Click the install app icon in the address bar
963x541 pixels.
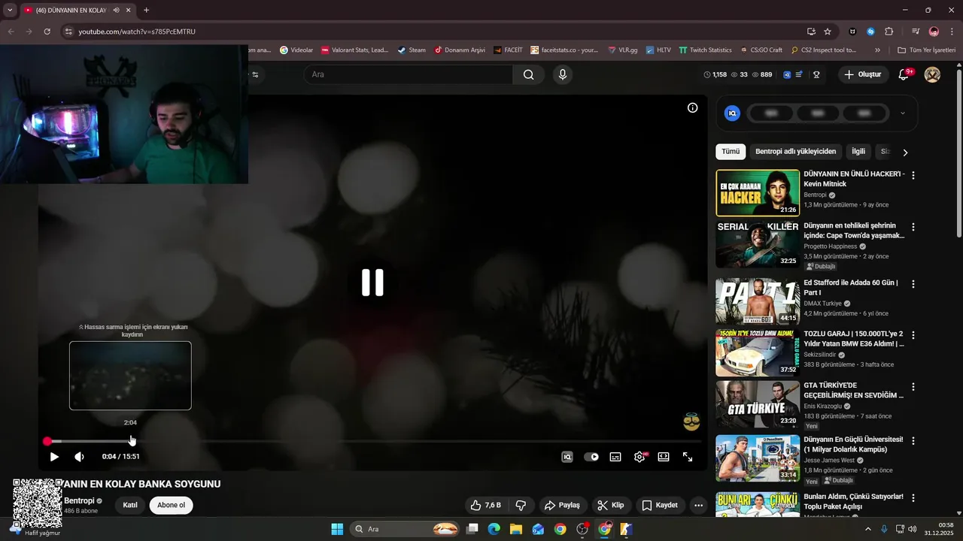(811, 32)
